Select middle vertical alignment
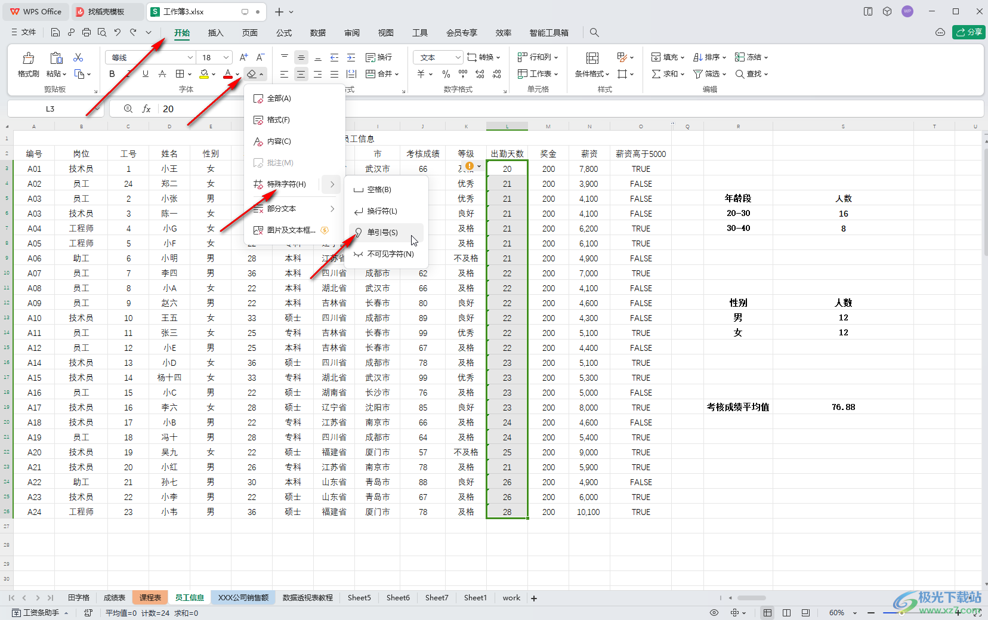This screenshot has height=620, width=988. [301, 57]
